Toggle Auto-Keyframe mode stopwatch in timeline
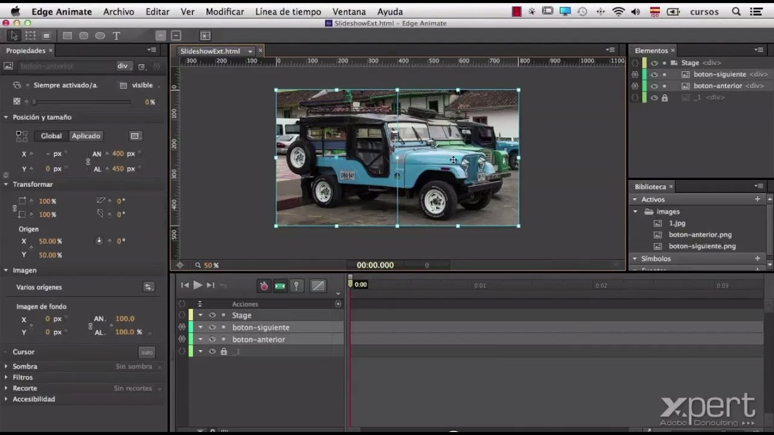Image resolution: width=774 pixels, height=435 pixels. [264, 286]
